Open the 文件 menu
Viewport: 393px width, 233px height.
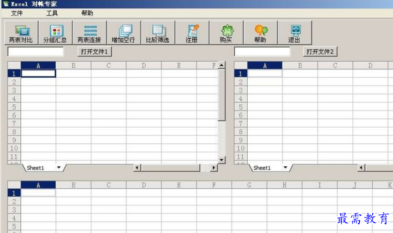[17, 13]
